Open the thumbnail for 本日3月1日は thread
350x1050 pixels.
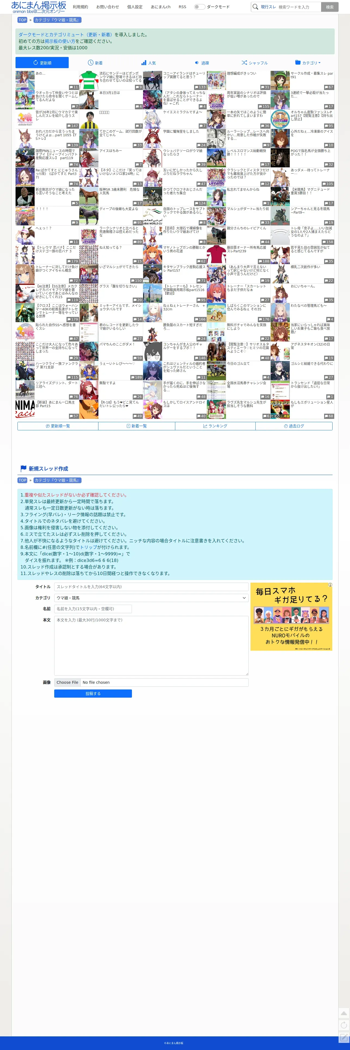click(x=89, y=100)
